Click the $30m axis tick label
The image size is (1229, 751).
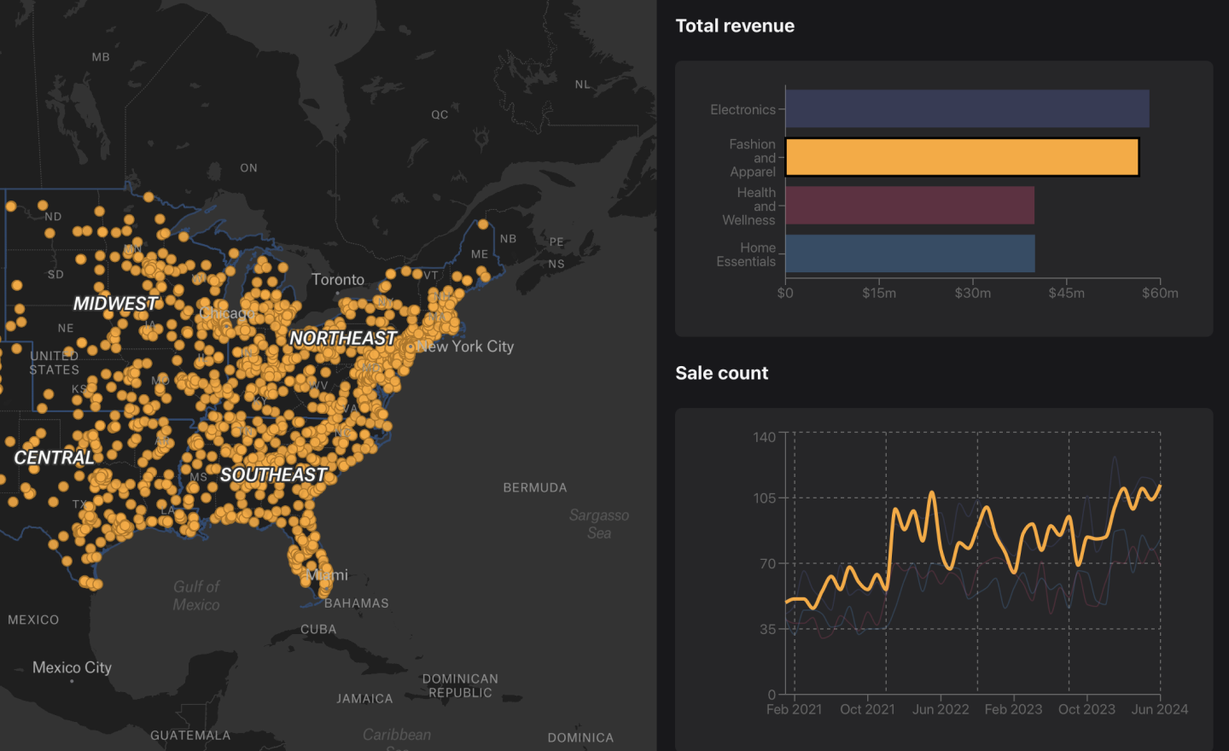coord(972,294)
